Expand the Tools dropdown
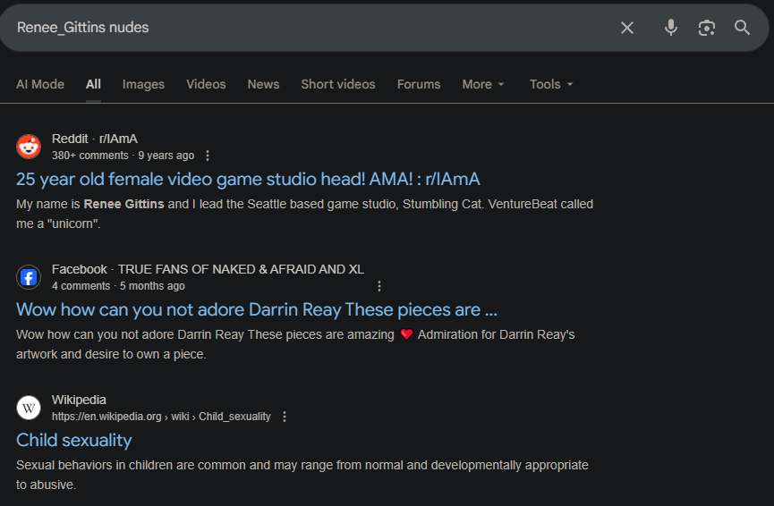 click(x=551, y=84)
